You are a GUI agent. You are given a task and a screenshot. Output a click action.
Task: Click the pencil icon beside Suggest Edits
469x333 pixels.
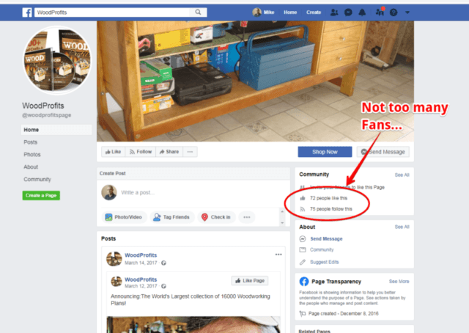pos(303,262)
